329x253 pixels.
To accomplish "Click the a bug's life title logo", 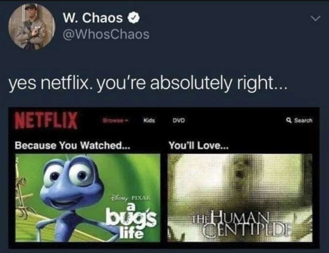I will pos(131,221).
